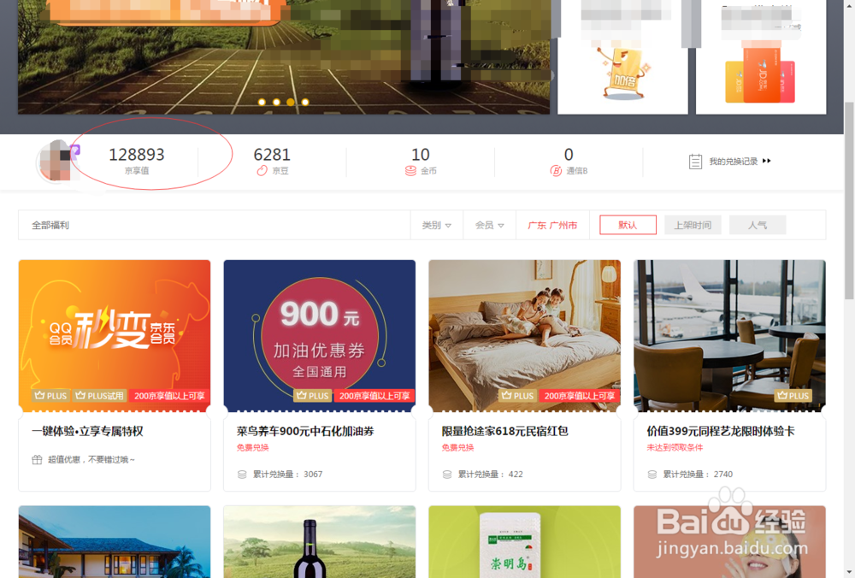Select the fourth banner carousel dot
855x578 pixels.
point(305,102)
